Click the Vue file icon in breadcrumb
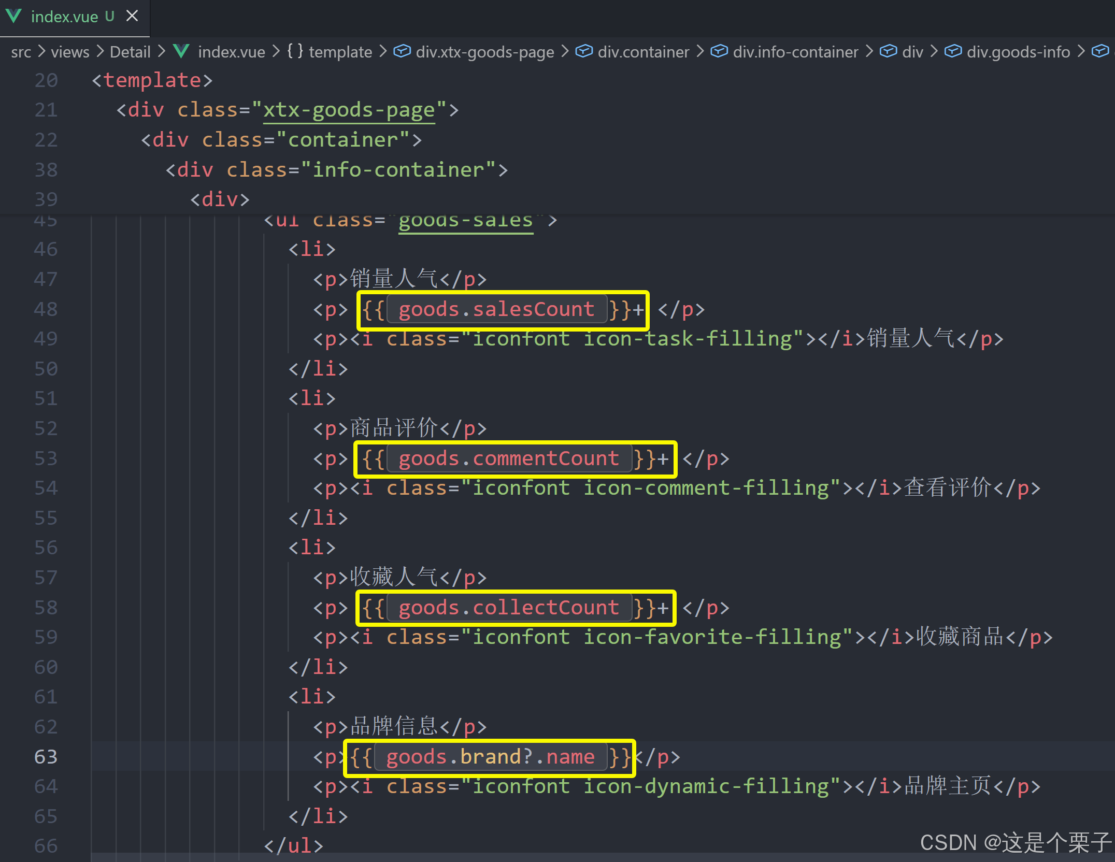The image size is (1115, 862). 181,51
